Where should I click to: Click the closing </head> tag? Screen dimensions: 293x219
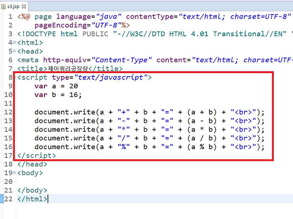[32, 164]
